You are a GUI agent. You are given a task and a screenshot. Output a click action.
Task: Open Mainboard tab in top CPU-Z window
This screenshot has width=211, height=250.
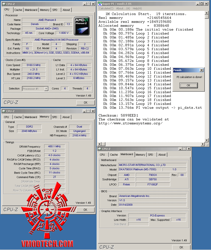coord(31,10)
